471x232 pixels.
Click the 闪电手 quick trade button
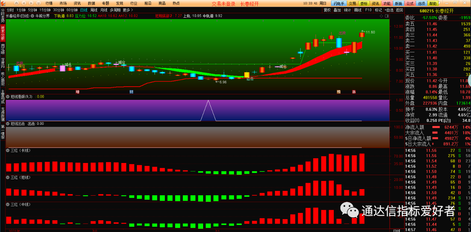339,3
